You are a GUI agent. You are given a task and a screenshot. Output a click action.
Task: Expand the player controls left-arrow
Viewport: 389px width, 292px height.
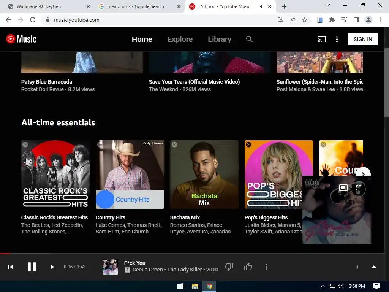point(357,267)
